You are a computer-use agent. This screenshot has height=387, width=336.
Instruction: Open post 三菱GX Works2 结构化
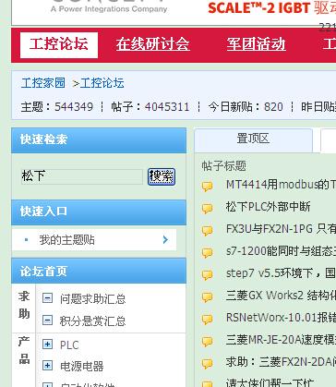281,296
